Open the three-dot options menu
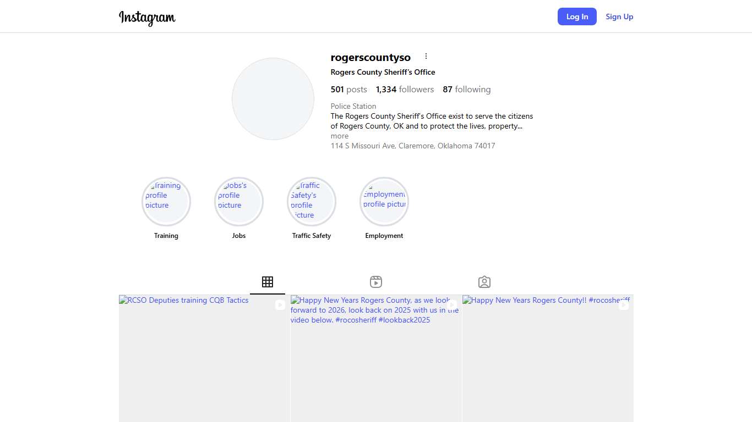The width and height of the screenshot is (752, 422). (x=426, y=57)
